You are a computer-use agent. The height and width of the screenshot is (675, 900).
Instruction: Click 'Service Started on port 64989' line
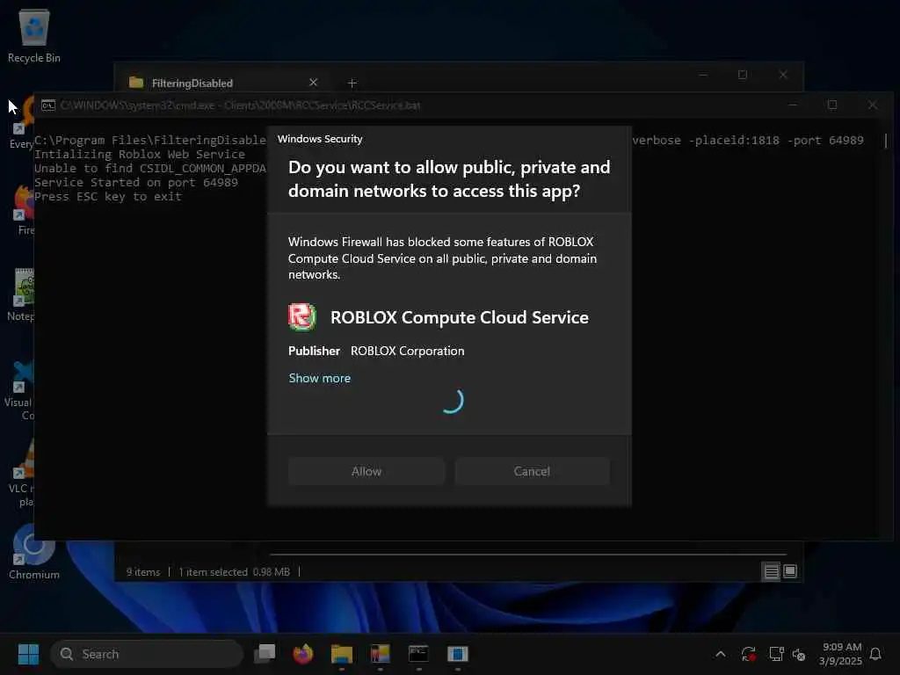136,183
